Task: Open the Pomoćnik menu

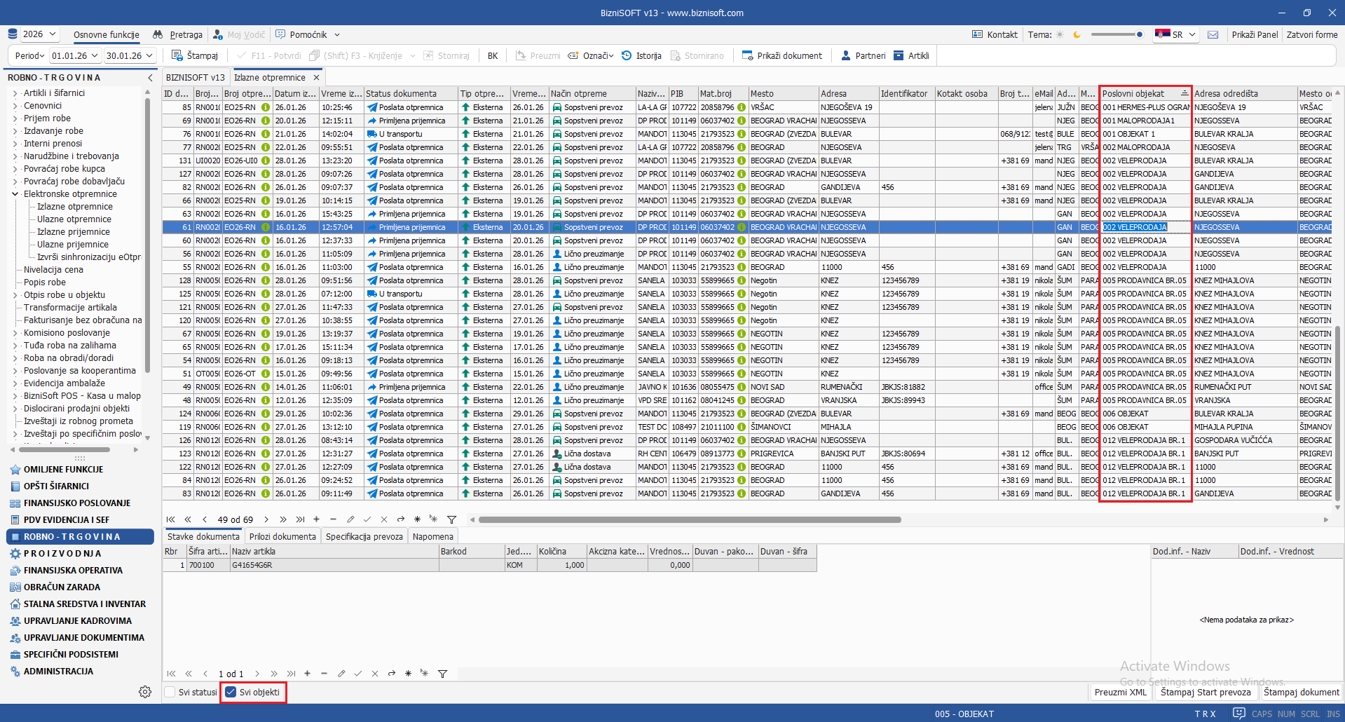Action: pos(308,34)
